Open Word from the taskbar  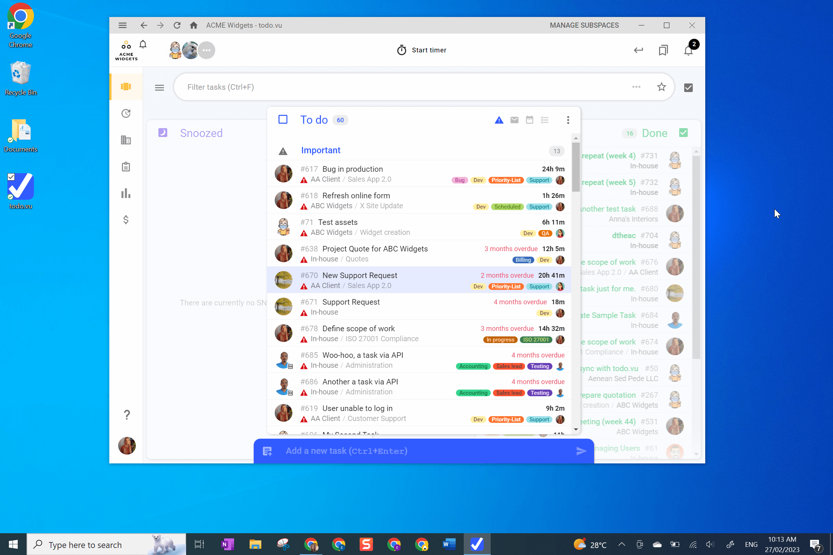point(449,544)
